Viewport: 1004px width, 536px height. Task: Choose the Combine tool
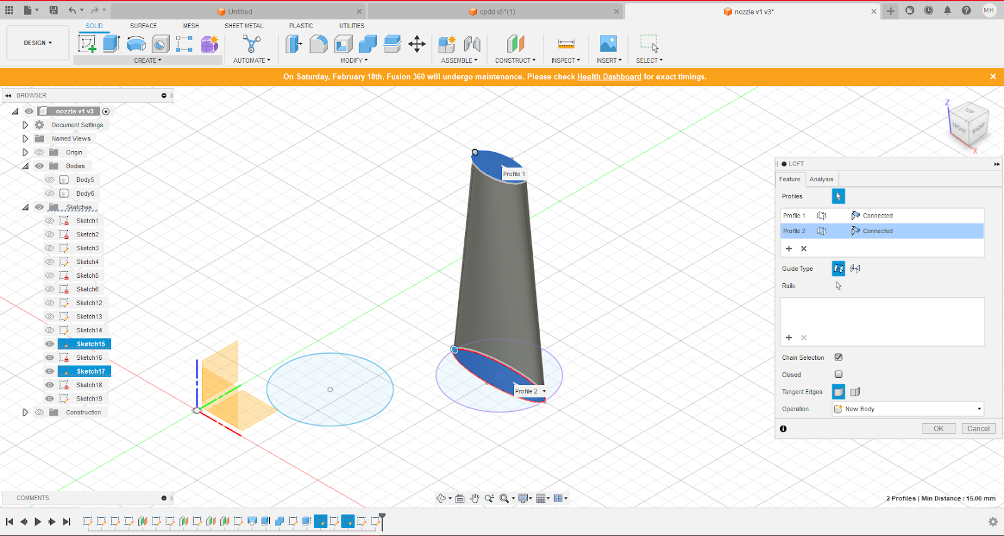pos(368,44)
